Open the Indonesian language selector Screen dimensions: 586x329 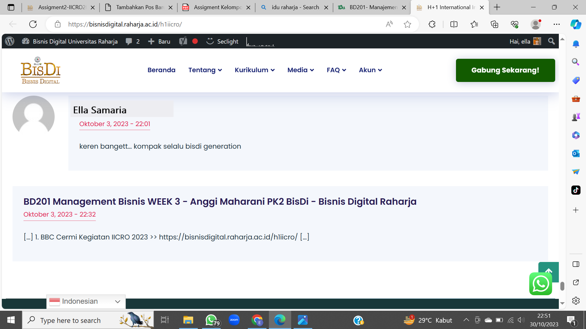tap(86, 302)
